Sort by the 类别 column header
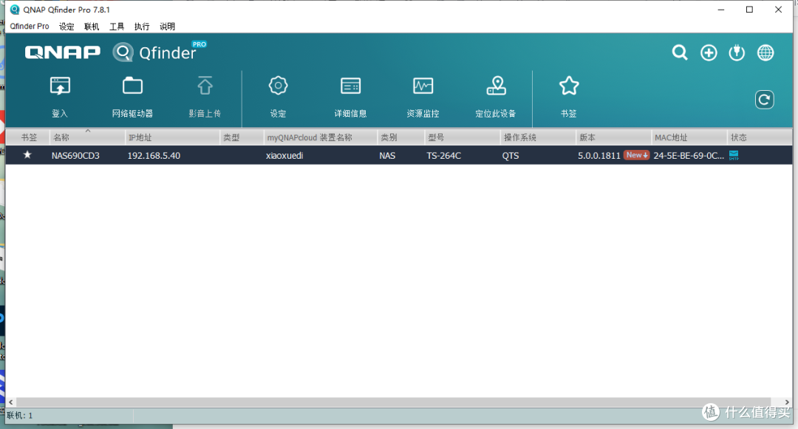The image size is (798, 429). tap(401, 137)
